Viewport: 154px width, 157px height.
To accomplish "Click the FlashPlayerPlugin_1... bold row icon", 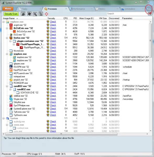I will 18,44.
